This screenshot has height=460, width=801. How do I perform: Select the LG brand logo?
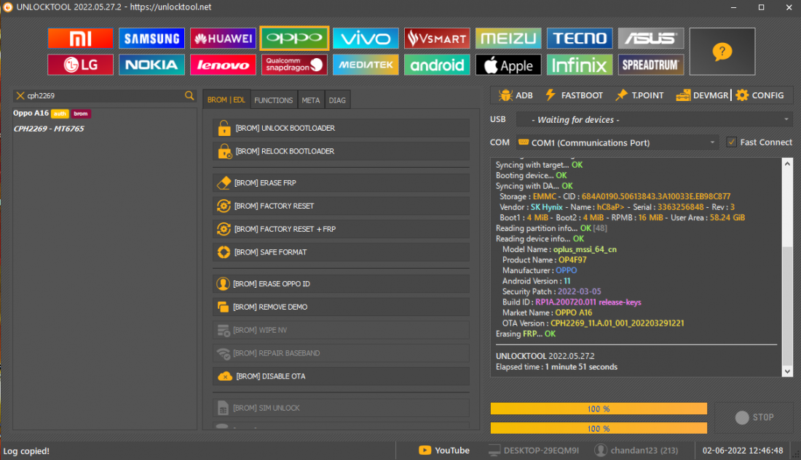coord(80,65)
